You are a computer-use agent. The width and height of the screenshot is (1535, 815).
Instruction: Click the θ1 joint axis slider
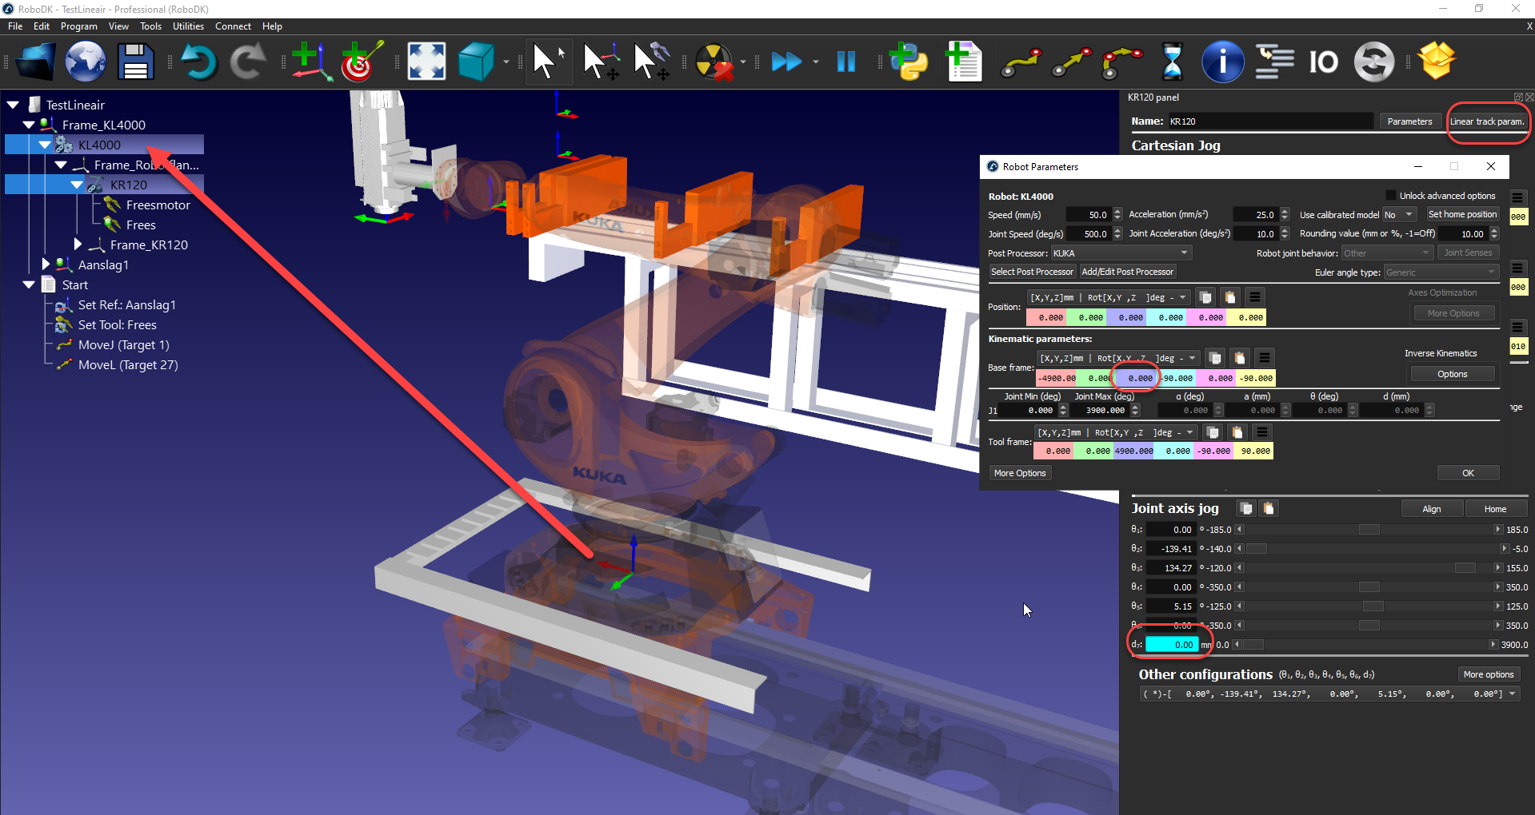[1369, 530]
